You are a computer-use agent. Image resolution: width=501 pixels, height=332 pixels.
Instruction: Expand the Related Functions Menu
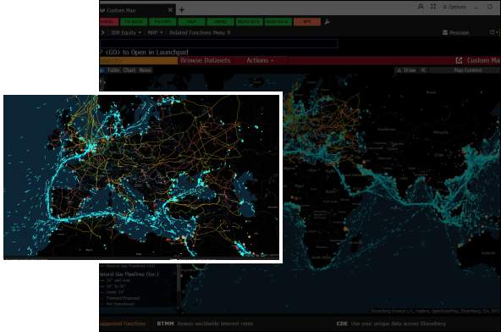click(200, 33)
